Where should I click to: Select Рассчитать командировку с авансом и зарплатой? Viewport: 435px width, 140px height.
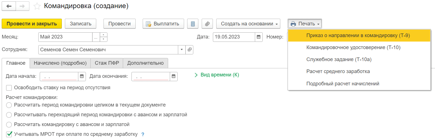click(9, 124)
